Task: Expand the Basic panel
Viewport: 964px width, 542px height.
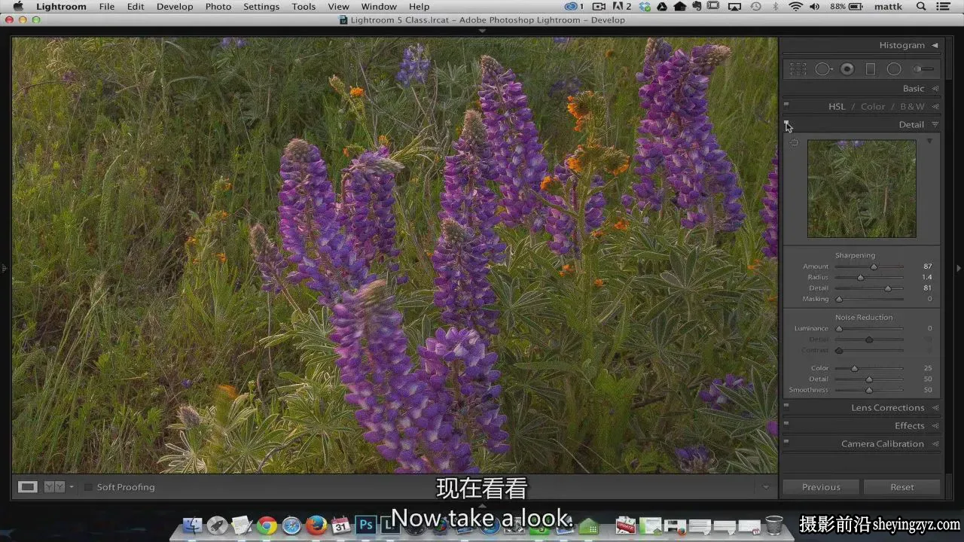Action: tap(935, 89)
